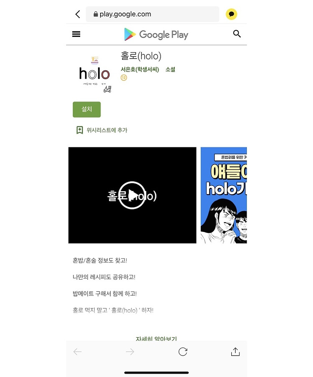This screenshot has height=377, width=313.
Task: Expand description via 자세히 알아보기
Action: pos(156,339)
